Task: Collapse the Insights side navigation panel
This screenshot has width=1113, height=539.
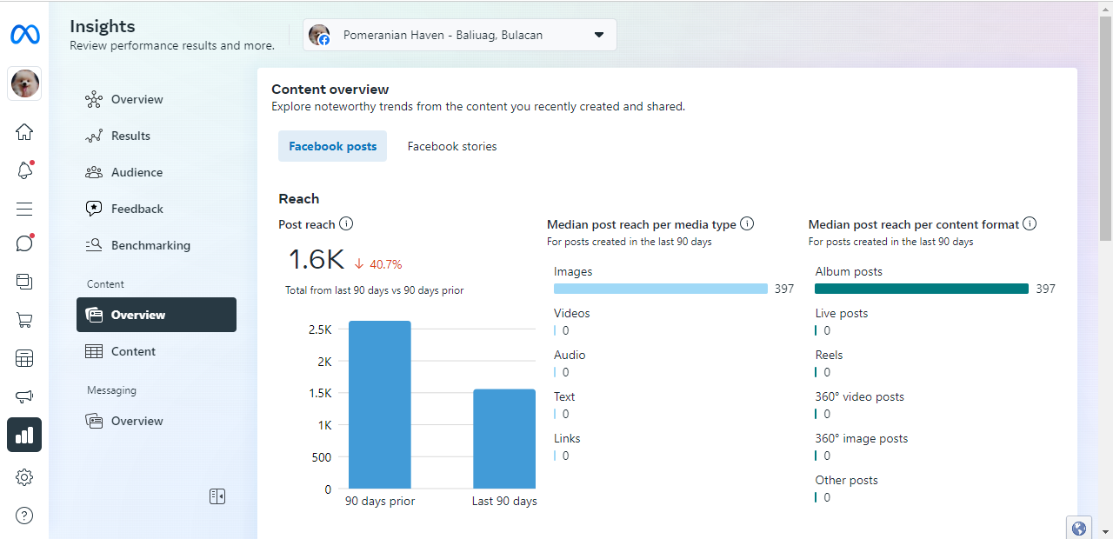Action: click(x=217, y=496)
